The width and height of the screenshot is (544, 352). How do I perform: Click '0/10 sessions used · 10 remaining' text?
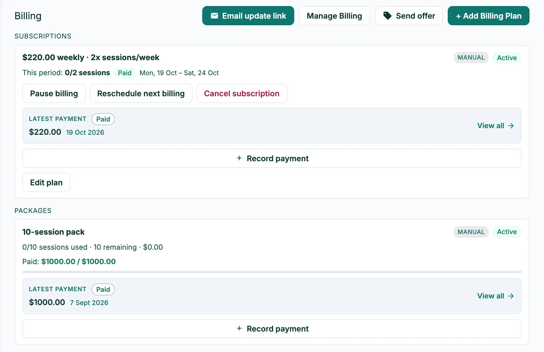[79, 247]
